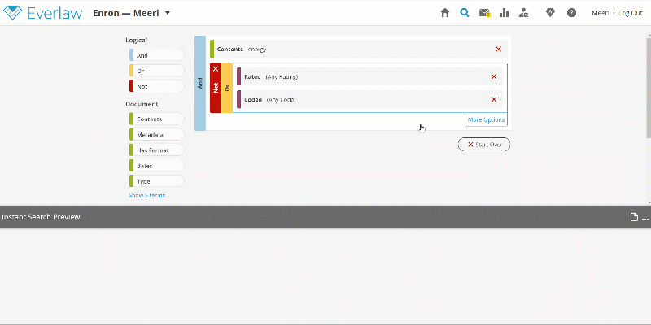The image size is (651, 325).
Task: Click the yellow Or bar in the query
Action: click(x=227, y=88)
